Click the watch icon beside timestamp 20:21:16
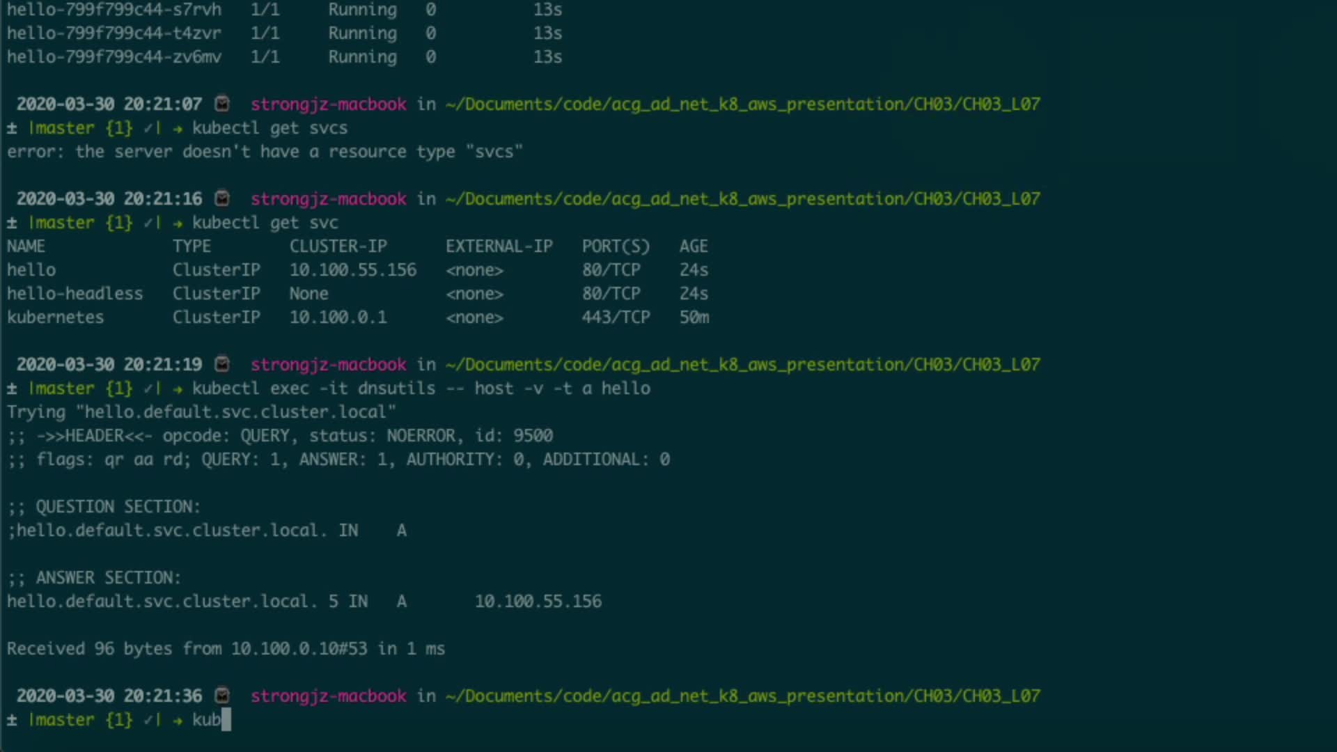1337x752 pixels. (x=222, y=198)
